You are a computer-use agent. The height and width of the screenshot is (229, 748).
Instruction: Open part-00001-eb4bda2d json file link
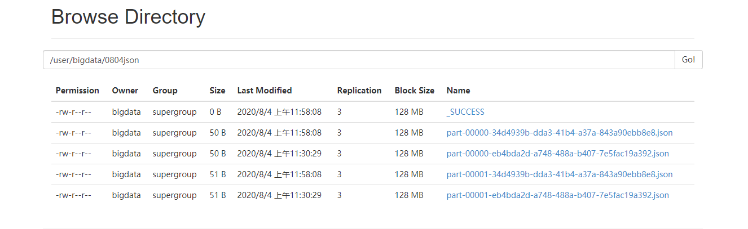tap(558, 195)
